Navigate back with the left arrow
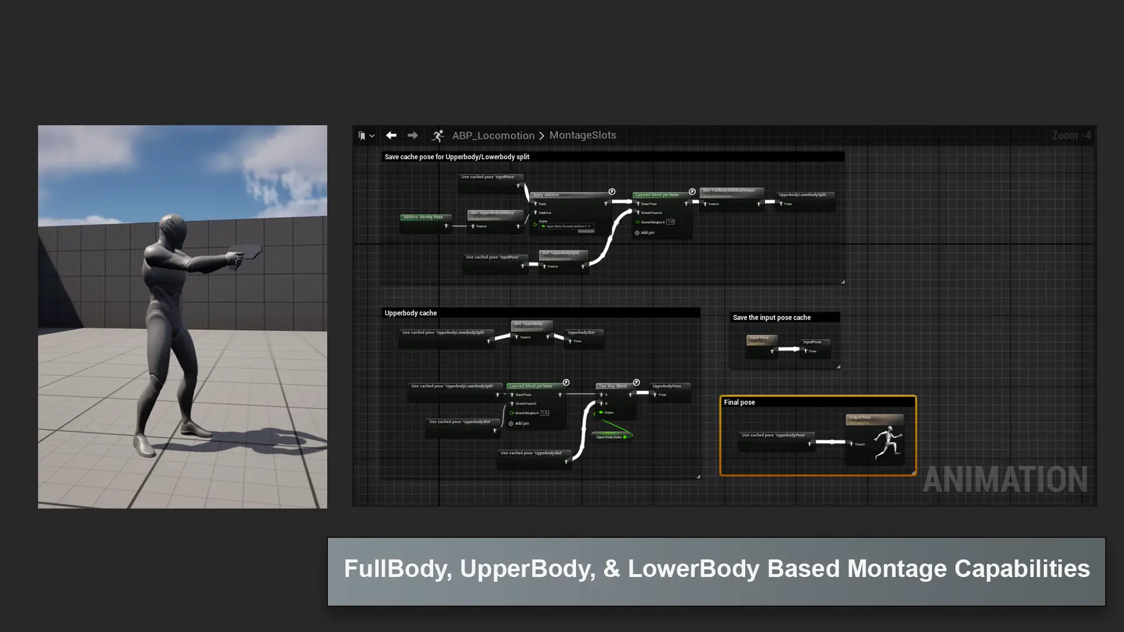1124x632 pixels. (391, 135)
